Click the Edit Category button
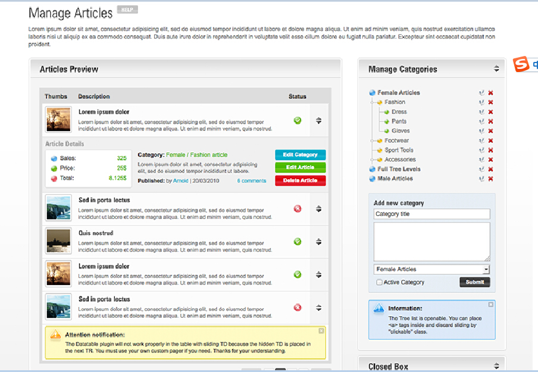 click(300, 155)
